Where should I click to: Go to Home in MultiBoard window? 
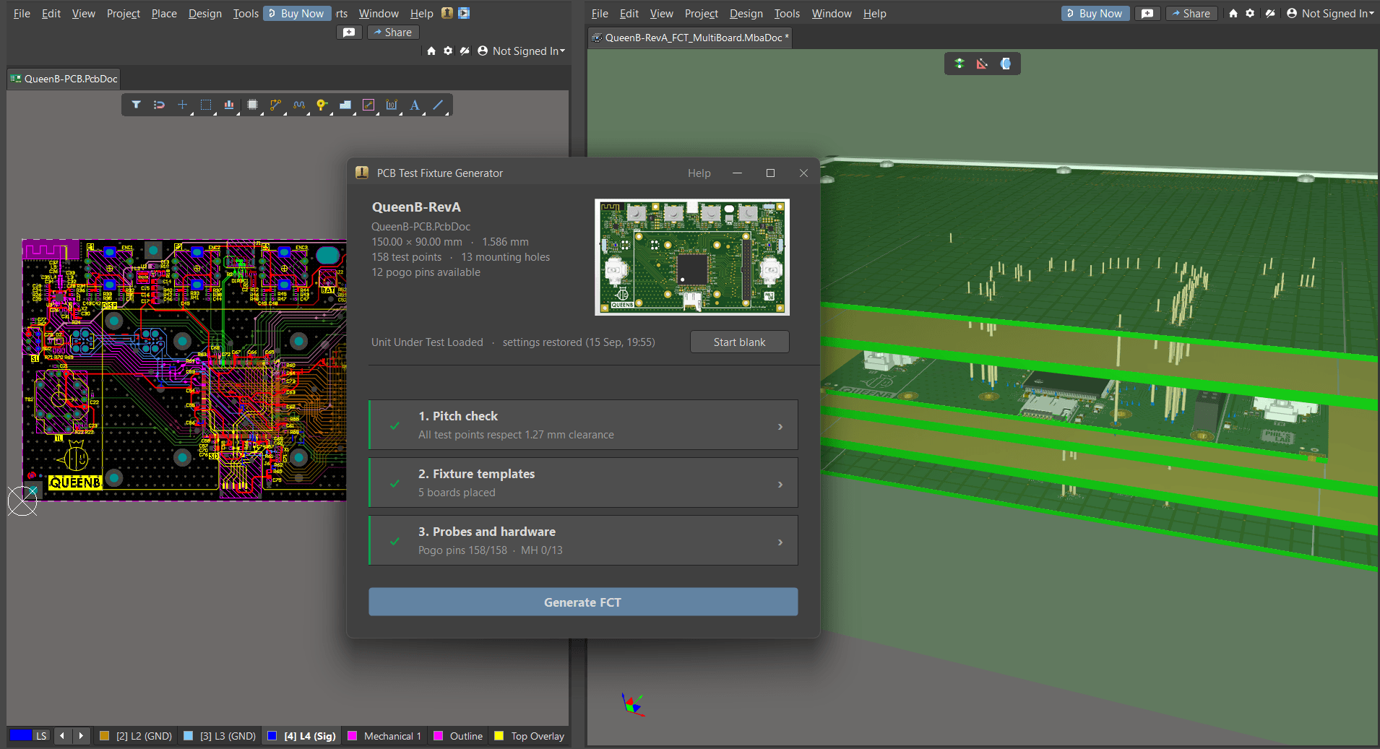click(x=1233, y=13)
